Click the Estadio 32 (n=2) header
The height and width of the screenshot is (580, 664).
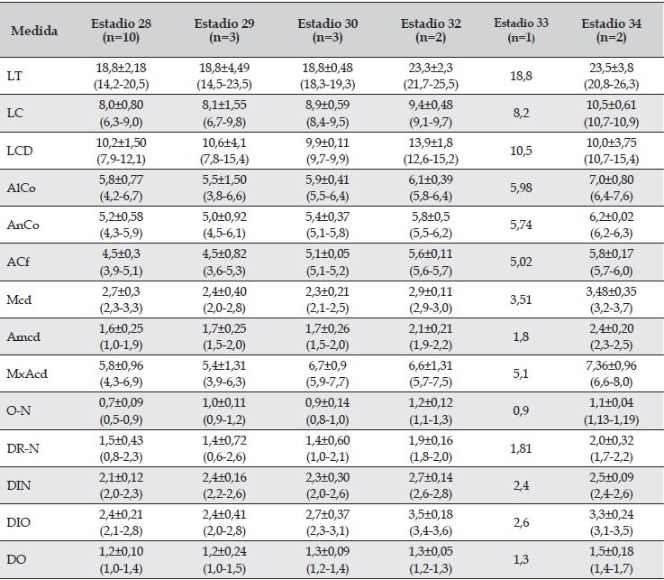pos(432,32)
